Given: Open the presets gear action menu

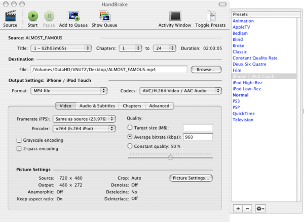Looking at the screenshot, I should pyautogui.click(x=260, y=208).
